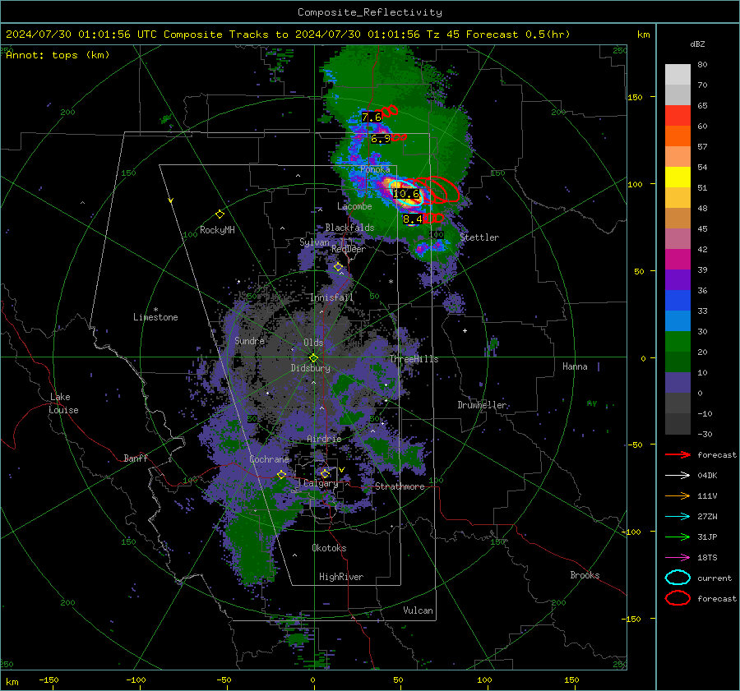Click the 7.6 storm top annotation

pos(372,117)
